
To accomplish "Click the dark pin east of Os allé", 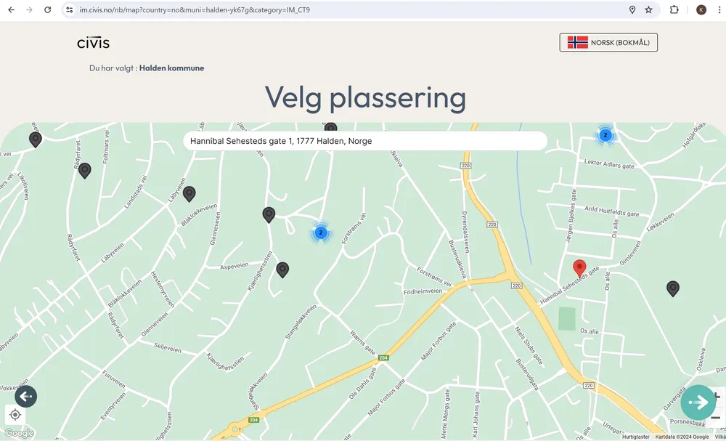I will 673,288.
